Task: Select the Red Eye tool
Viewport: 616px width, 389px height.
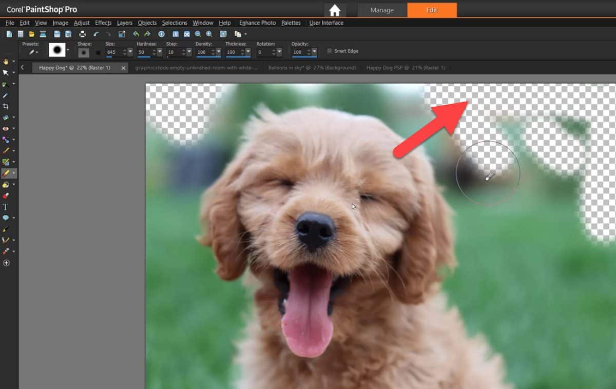Action: (6, 129)
